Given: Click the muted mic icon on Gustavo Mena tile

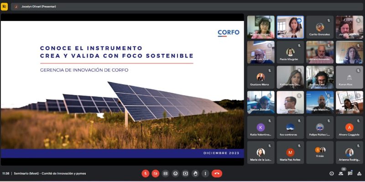Looking at the screenshot, I should coord(270,71).
